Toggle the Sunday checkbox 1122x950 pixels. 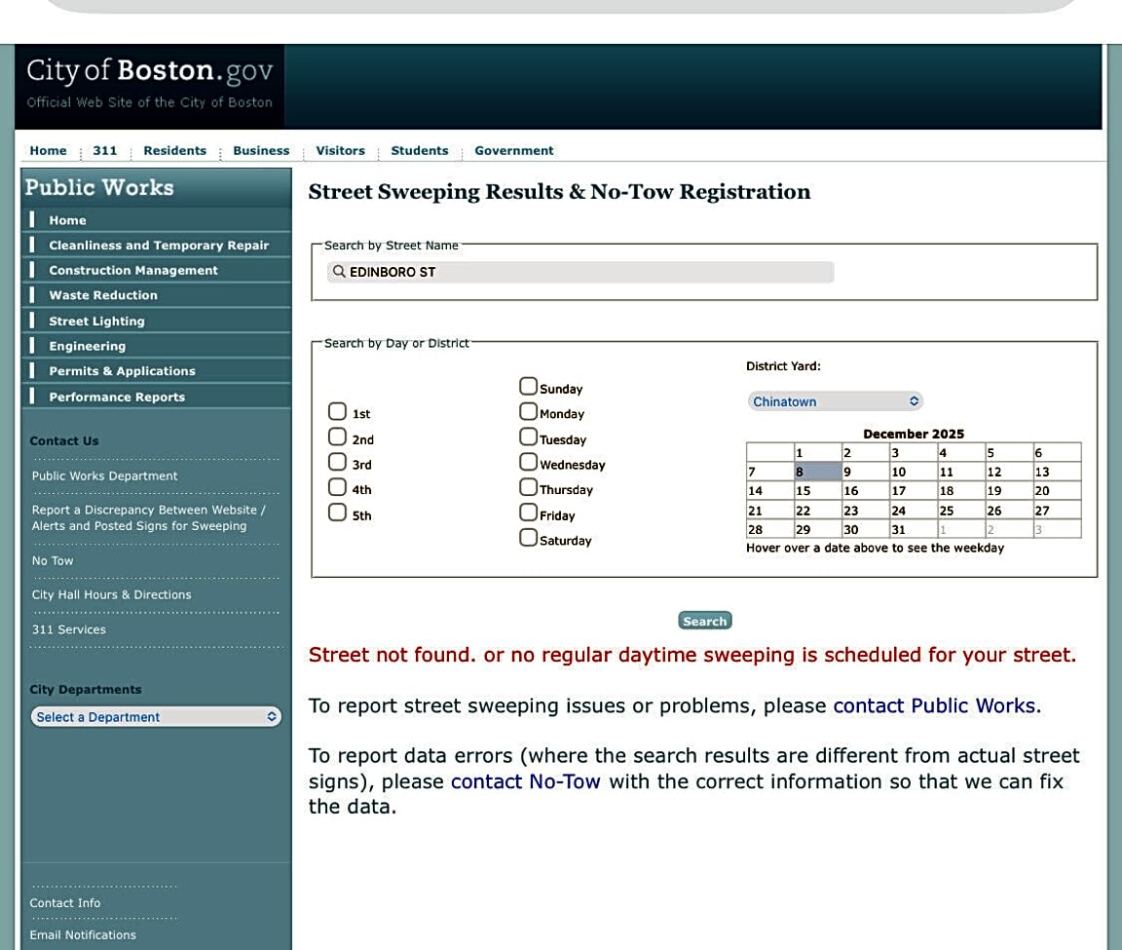click(528, 386)
